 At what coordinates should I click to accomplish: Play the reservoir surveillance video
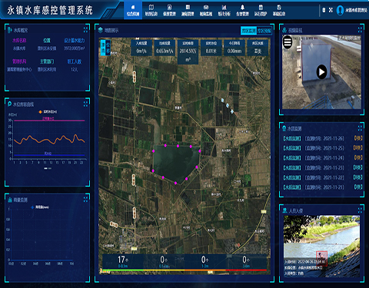[x=321, y=72]
